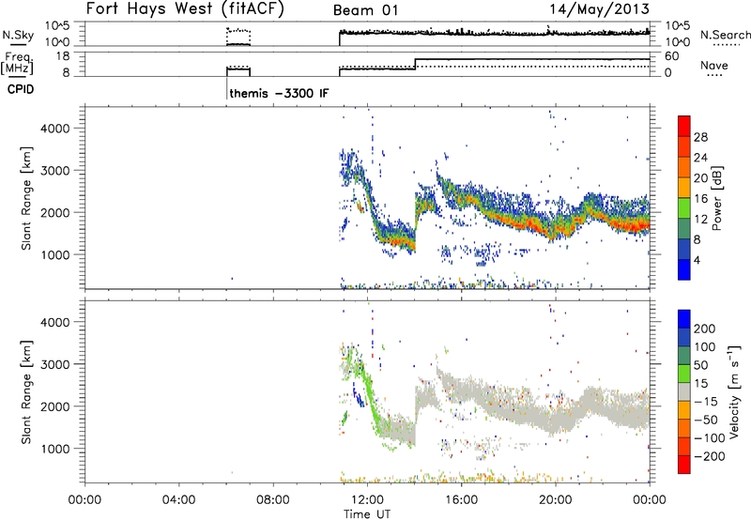The width and height of the screenshot is (751, 520).
Task: Select the '08:00' time tick label
Action: tap(272, 500)
